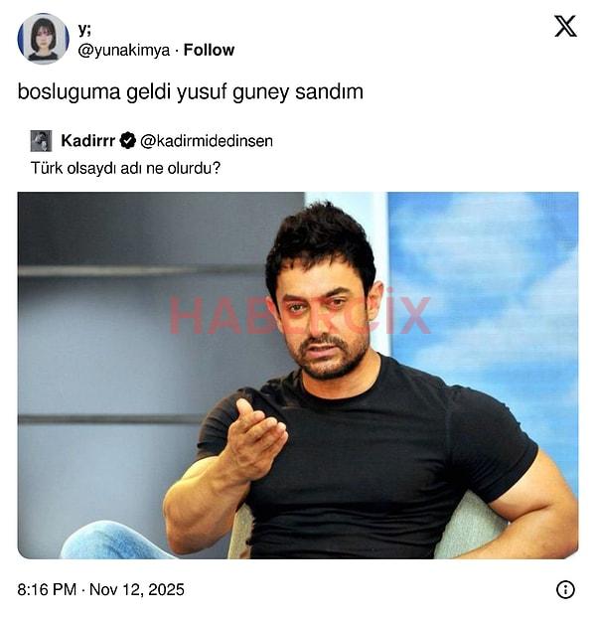Click the red HABERCİX watermark on photo
Image resolution: width=596 pixels, height=620 pixels.
pyautogui.click(x=300, y=314)
